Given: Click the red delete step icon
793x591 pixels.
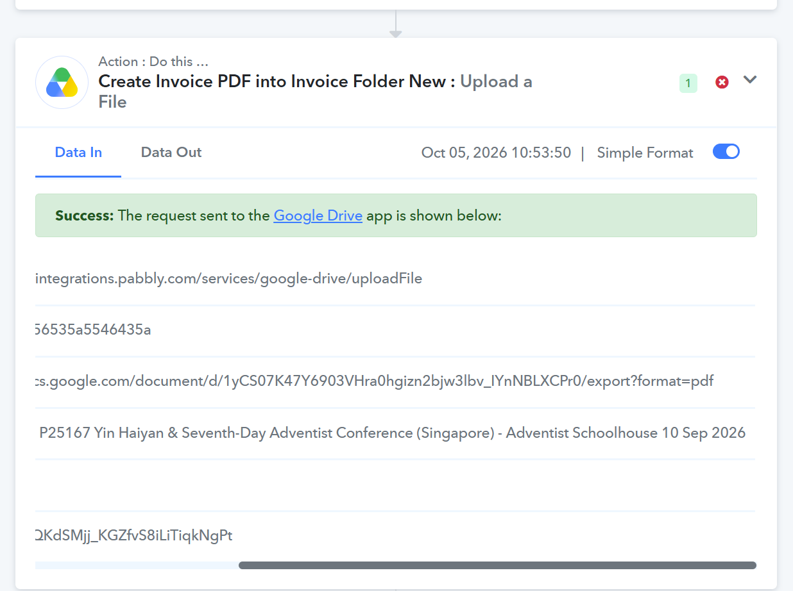Looking at the screenshot, I should pyautogui.click(x=722, y=82).
